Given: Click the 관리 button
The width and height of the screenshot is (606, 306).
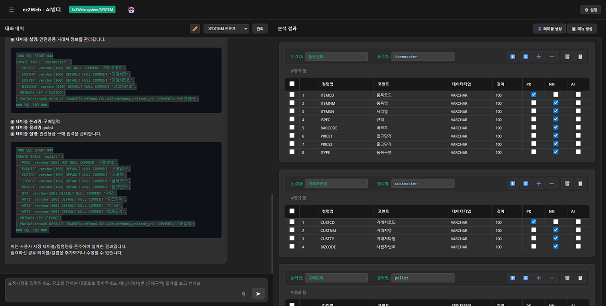Looking at the screenshot, I should [260, 29].
